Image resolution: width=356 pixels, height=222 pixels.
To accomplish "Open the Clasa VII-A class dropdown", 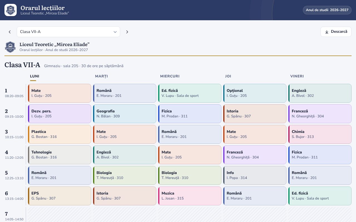I will tap(68, 32).
